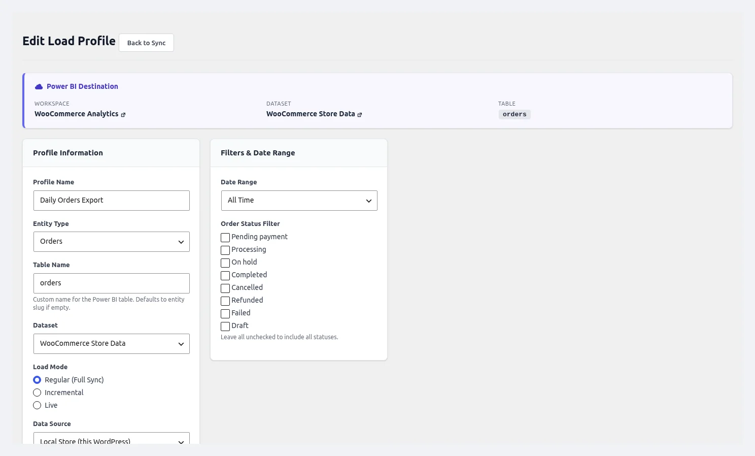This screenshot has width=755, height=456.
Task: Check the Pending payment status
Action: [225, 237]
